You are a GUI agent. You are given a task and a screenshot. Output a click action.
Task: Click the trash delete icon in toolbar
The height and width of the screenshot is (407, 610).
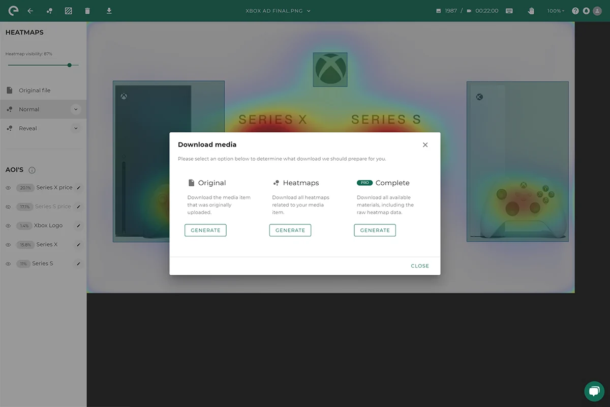click(87, 11)
